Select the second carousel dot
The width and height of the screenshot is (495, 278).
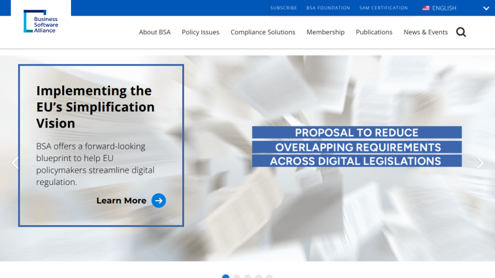236,276
